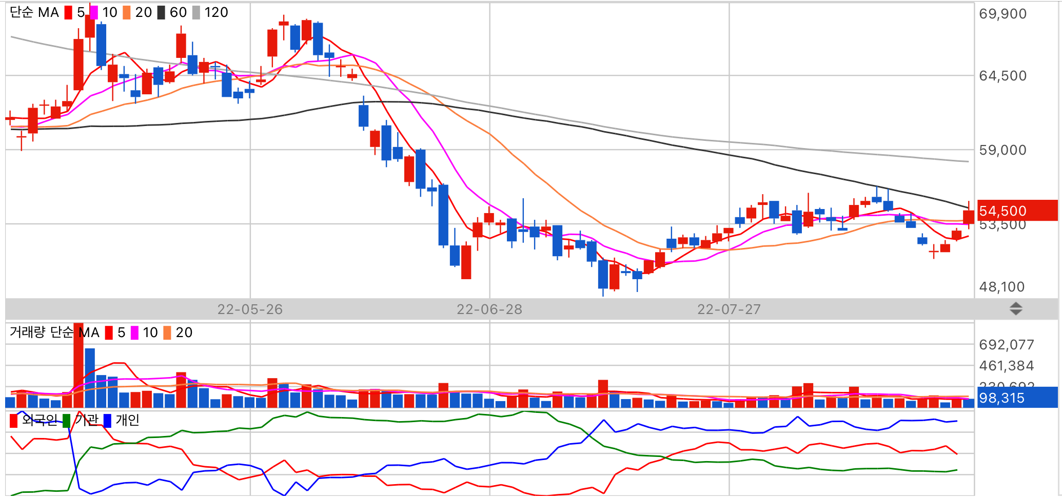Image resolution: width=1062 pixels, height=500 pixels.
Task: Click the red MA 5 legend swatch
Action: pyautogui.click(x=68, y=13)
